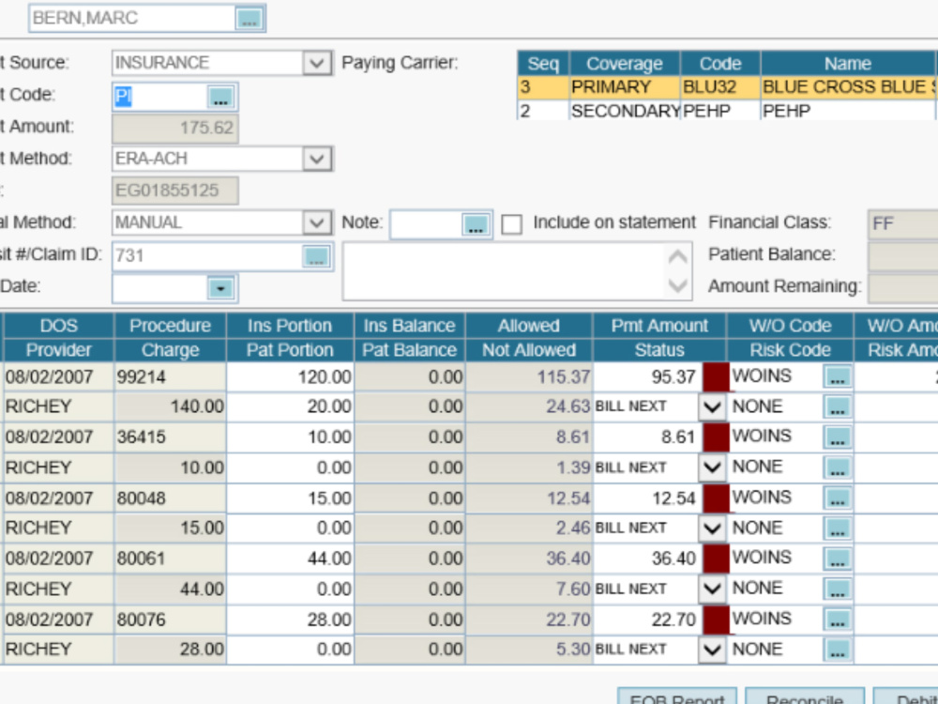Click the Seq column header

point(543,64)
